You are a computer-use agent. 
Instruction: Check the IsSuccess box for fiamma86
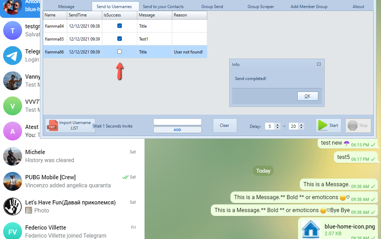click(x=119, y=52)
